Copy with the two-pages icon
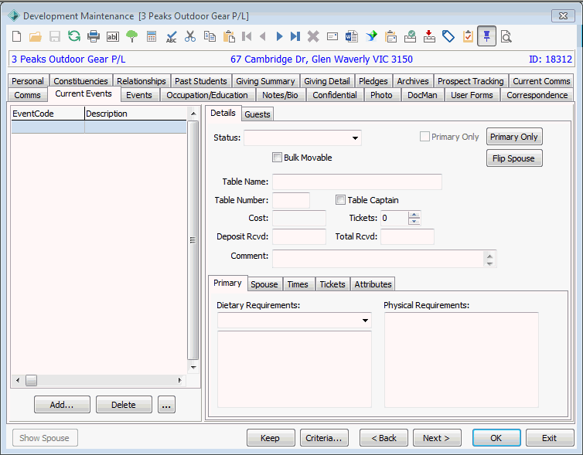 (x=210, y=36)
